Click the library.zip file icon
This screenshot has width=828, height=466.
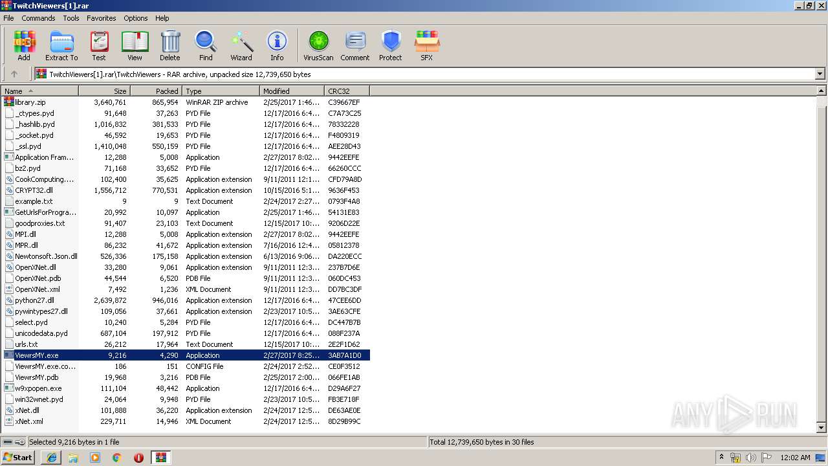click(9, 102)
